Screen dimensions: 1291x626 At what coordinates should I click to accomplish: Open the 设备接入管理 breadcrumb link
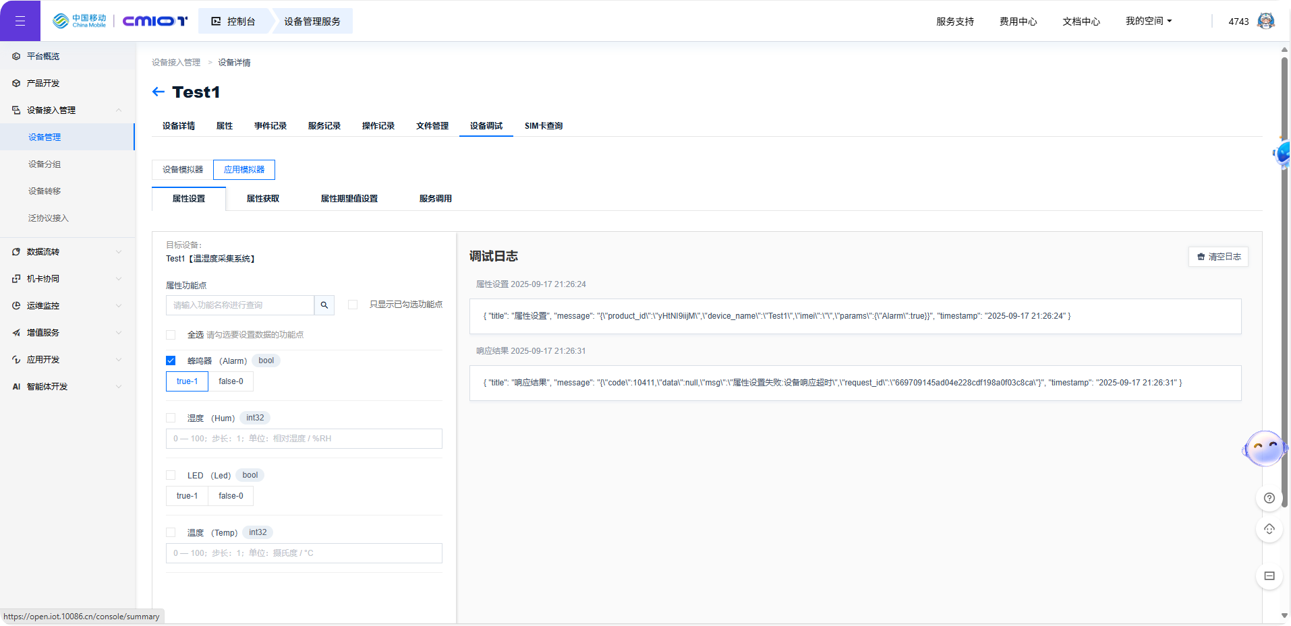[176, 62]
